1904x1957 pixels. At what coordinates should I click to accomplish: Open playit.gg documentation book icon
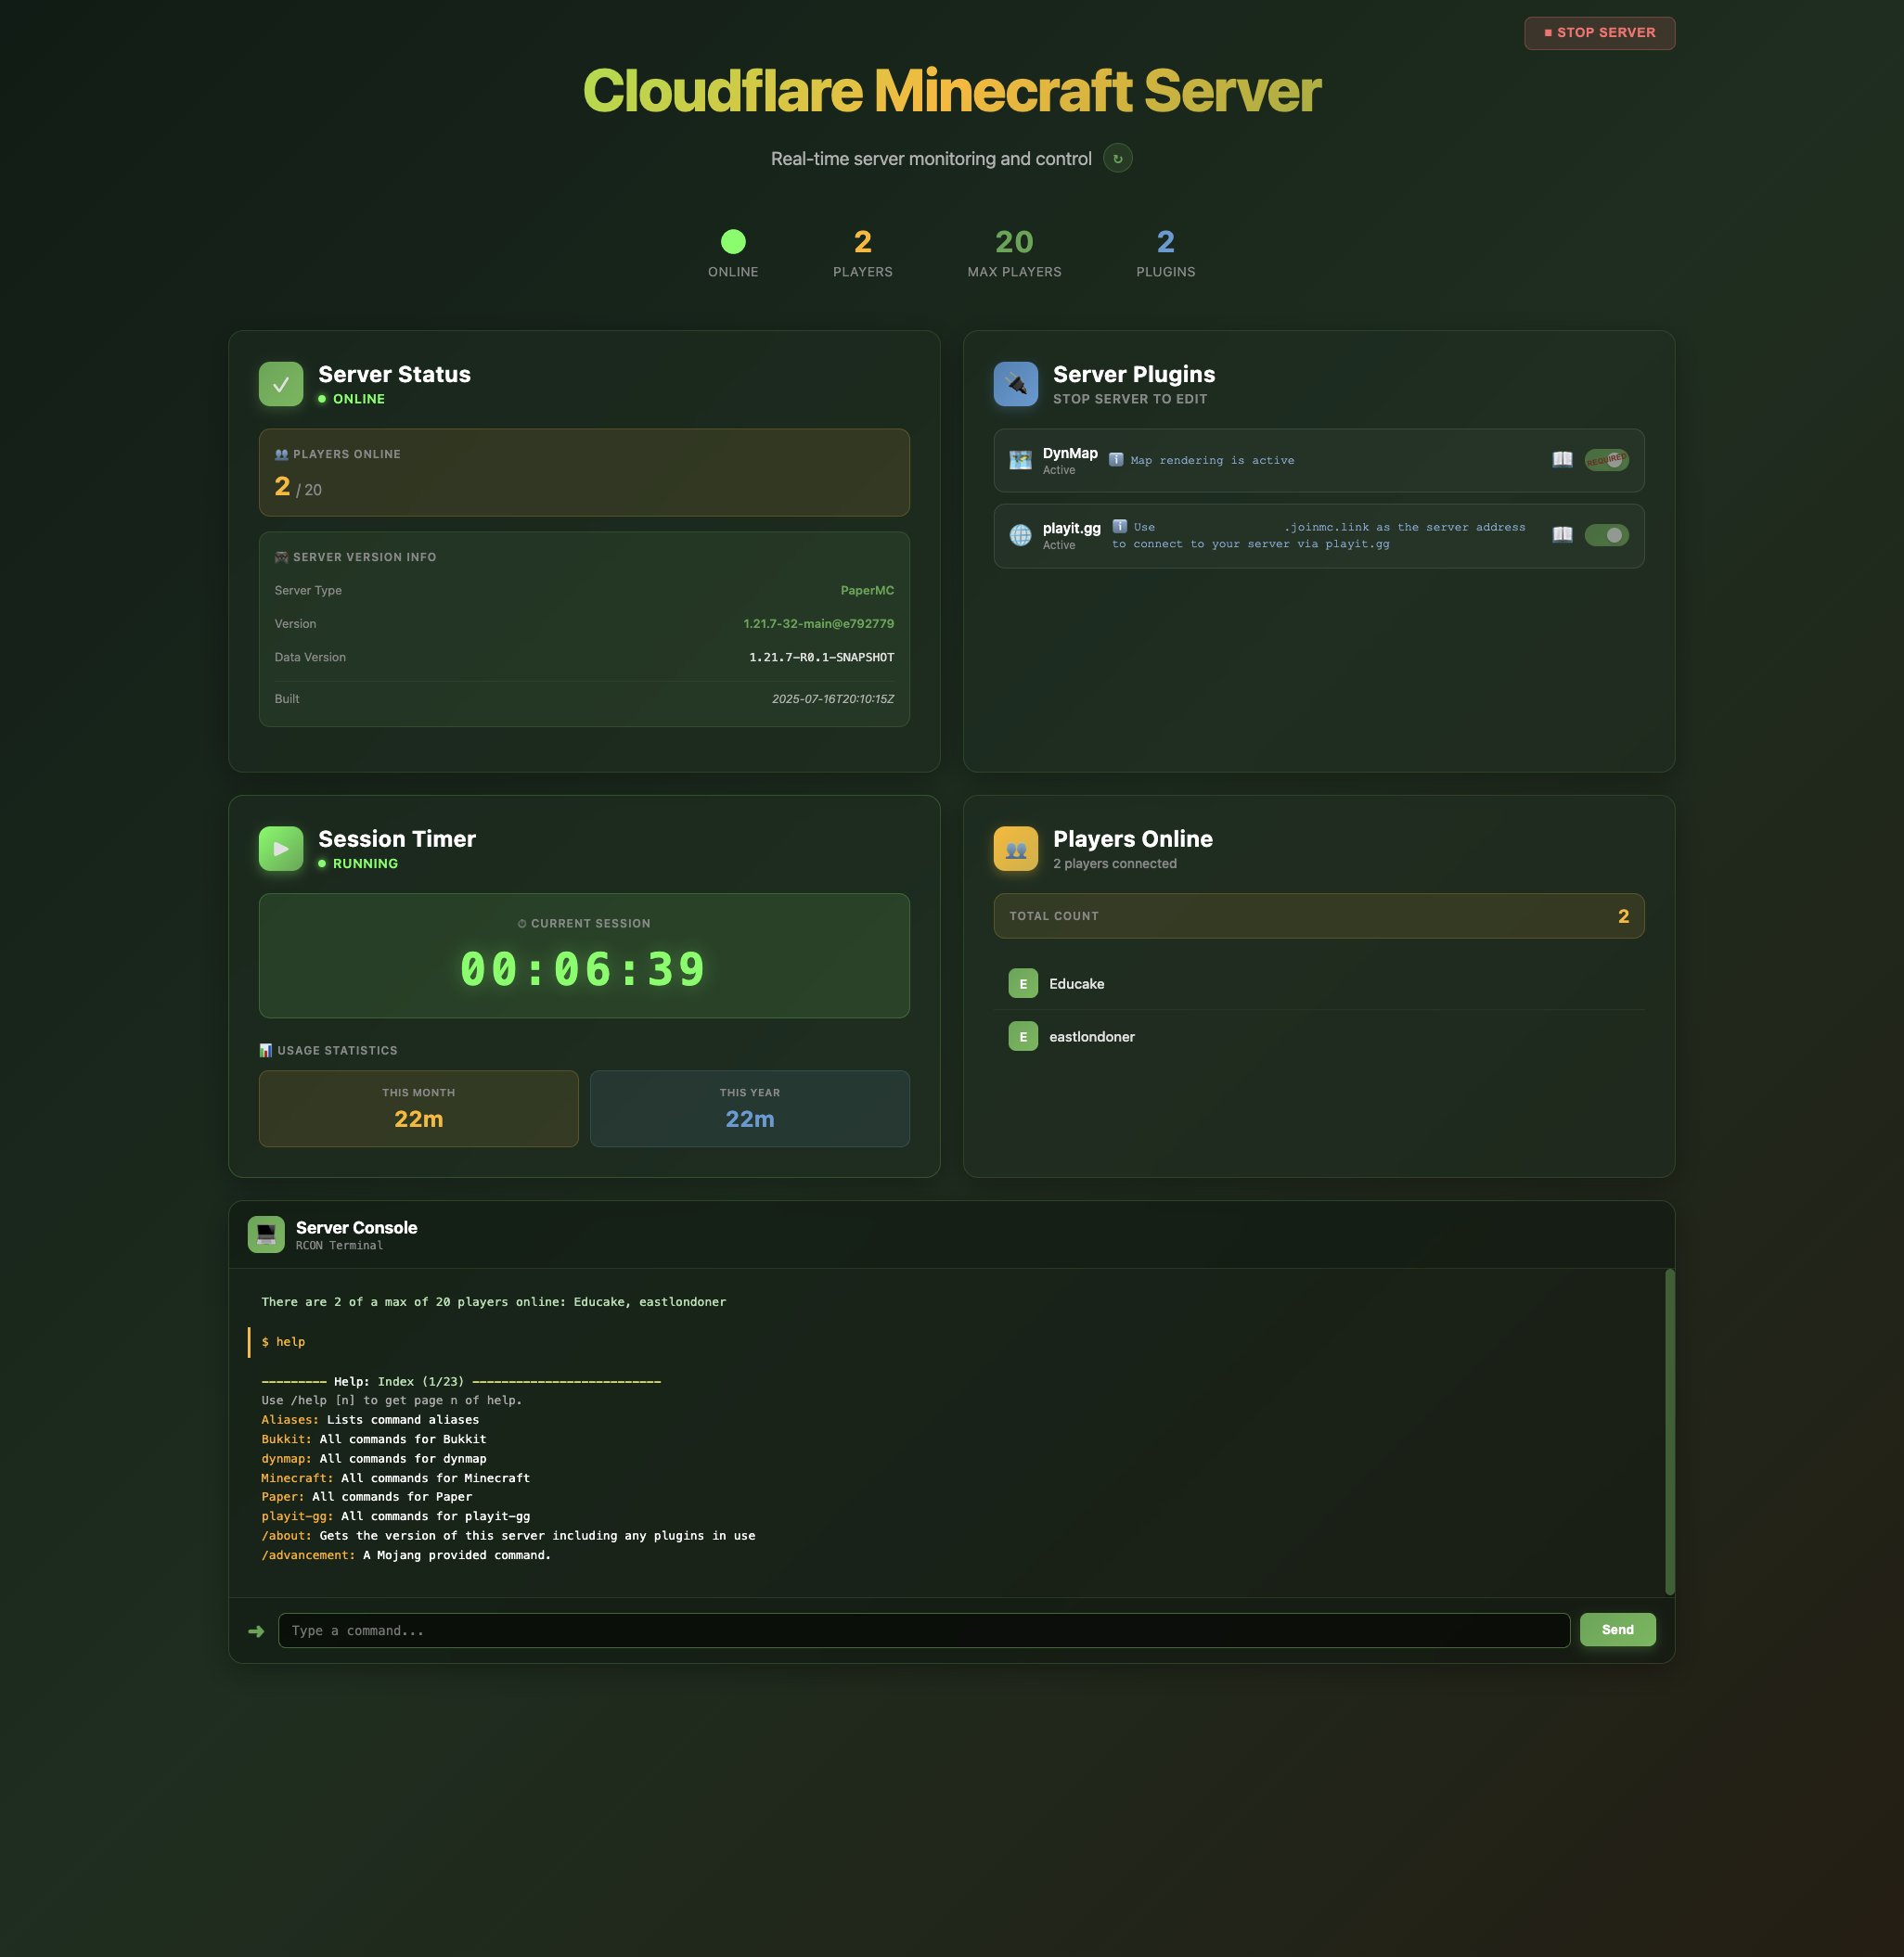point(1562,535)
